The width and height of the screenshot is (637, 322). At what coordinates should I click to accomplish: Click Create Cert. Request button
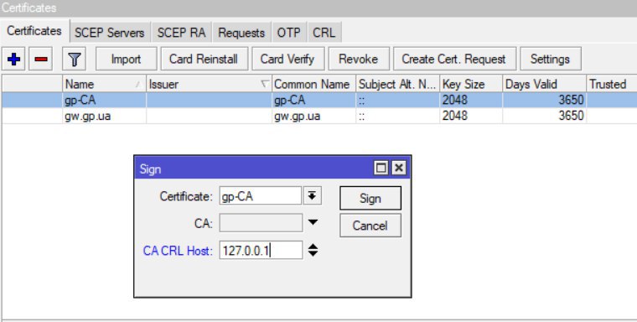(x=453, y=60)
